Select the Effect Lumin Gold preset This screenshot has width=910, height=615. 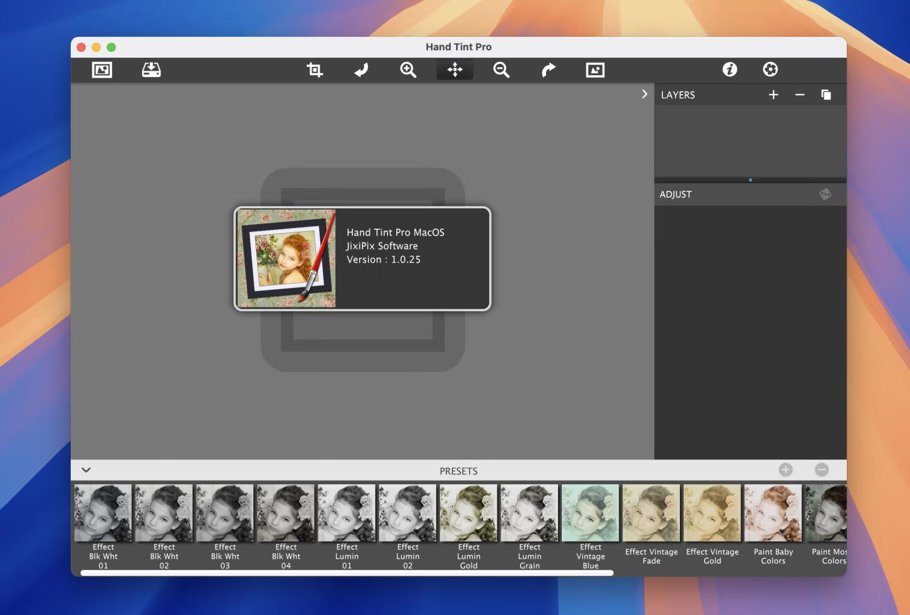click(469, 527)
